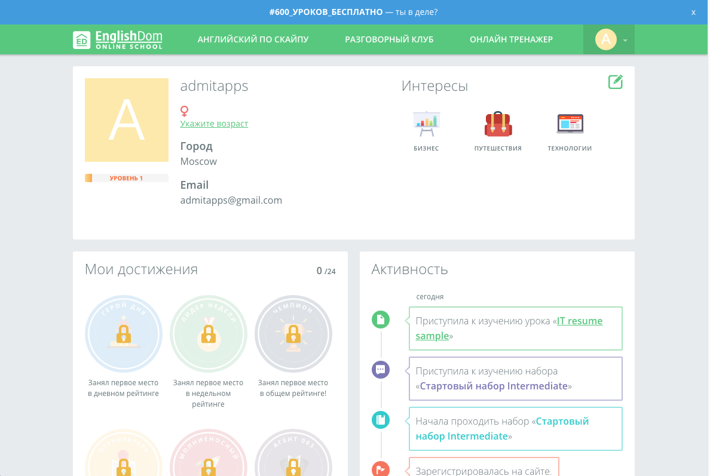The width and height of the screenshot is (710, 476).
Task: Click the Уровень 1 progress bar
Action: [126, 178]
